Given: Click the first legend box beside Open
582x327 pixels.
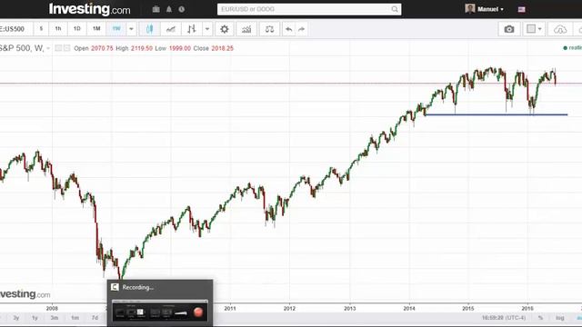Looking at the screenshot, I should tap(58, 48).
